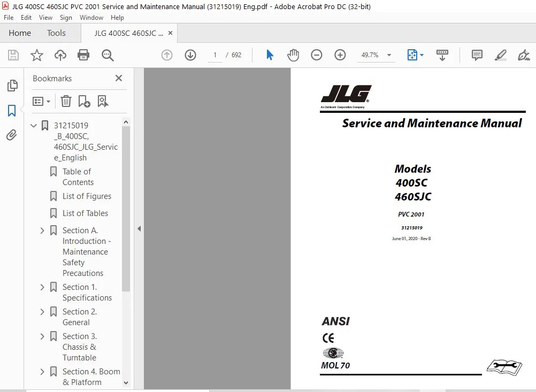The width and height of the screenshot is (536, 392).
Task: Open the View menu
Action: [45, 18]
